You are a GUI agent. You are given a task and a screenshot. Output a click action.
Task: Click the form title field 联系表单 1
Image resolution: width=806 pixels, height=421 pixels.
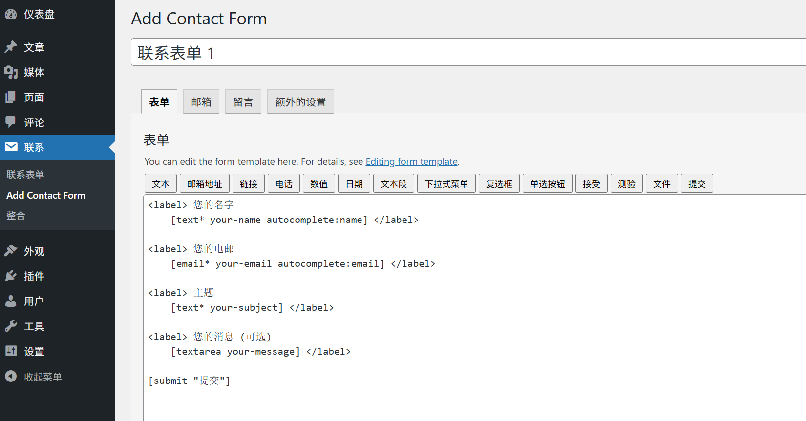468,52
